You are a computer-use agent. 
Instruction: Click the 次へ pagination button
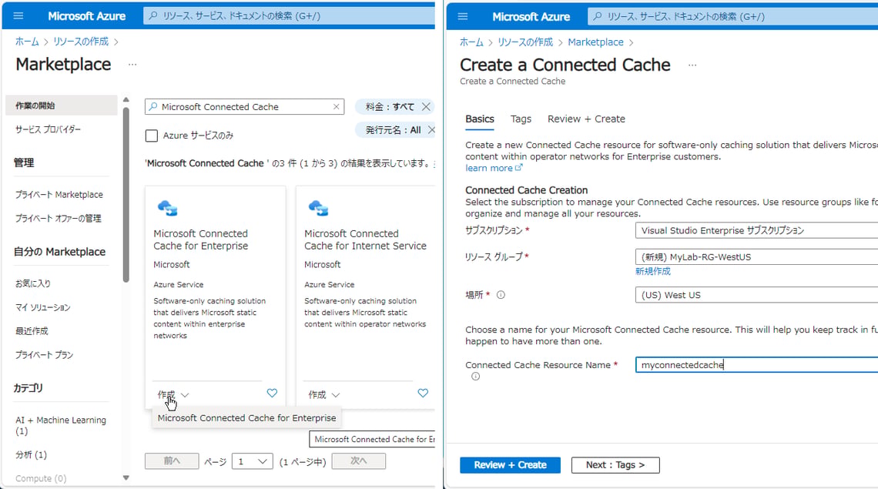358,461
